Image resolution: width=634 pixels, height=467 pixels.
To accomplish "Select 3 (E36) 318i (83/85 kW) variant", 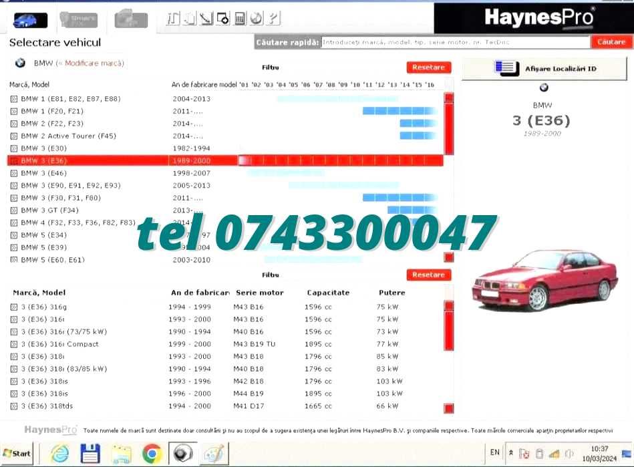I will 64,369.
